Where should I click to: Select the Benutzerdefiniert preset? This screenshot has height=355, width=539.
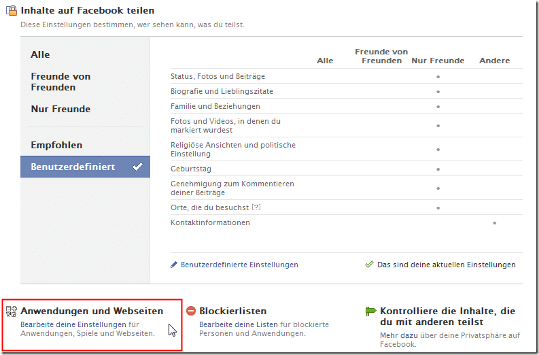pos(85,167)
